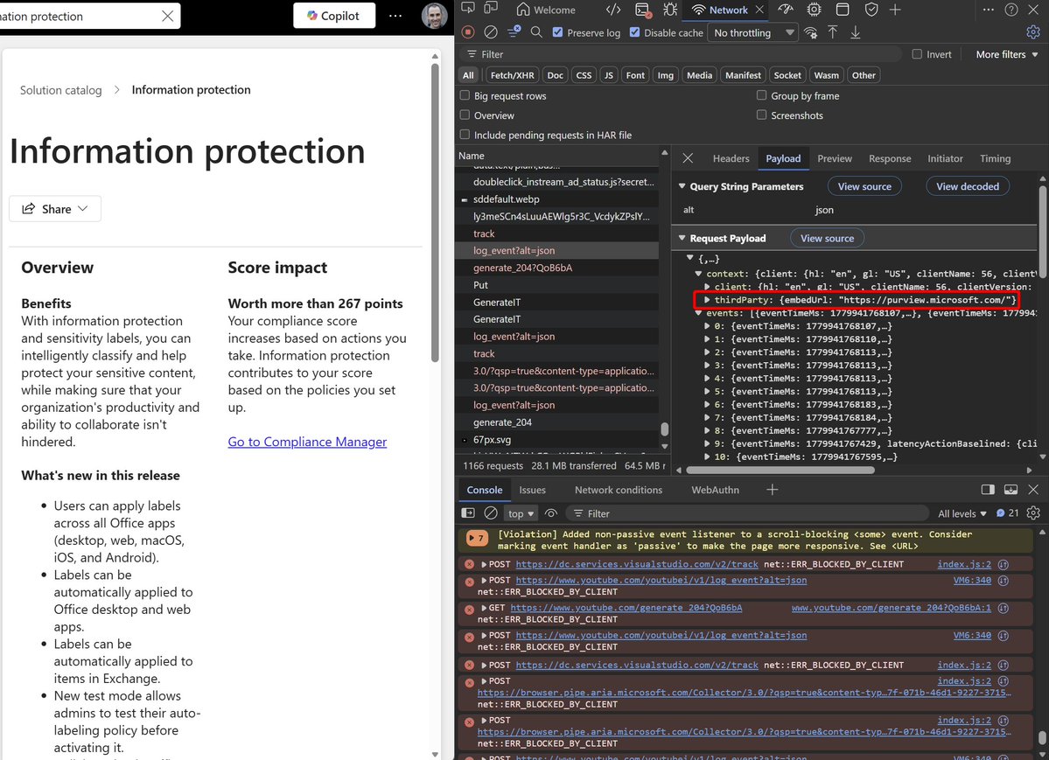The width and height of the screenshot is (1049, 760).
Task: Select the generate_204?QoB6bA request row
Action: pyautogui.click(x=556, y=268)
